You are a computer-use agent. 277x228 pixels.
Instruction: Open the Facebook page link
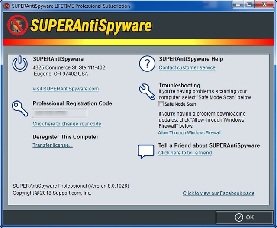[218, 193]
